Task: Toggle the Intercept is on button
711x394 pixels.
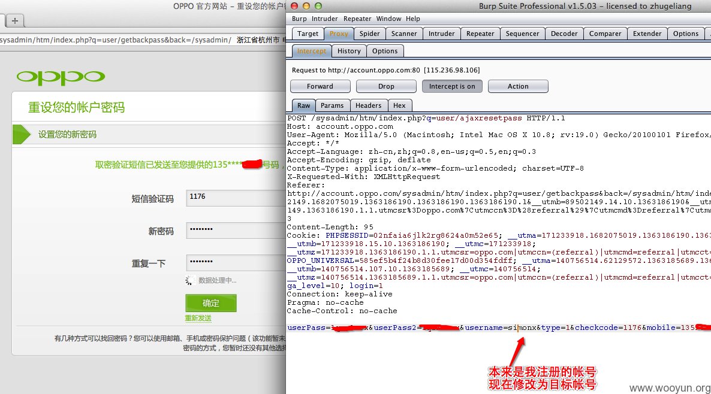Action: tap(452, 86)
